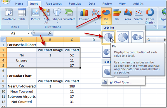Select the basic 2-D Pie chart
The image size is (167, 108).
coord(108,37)
